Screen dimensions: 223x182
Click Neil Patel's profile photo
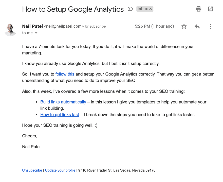pyautogui.click(x=10, y=30)
